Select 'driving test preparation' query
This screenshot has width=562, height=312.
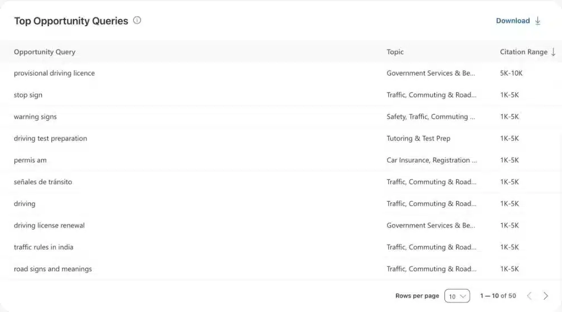[50, 138]
